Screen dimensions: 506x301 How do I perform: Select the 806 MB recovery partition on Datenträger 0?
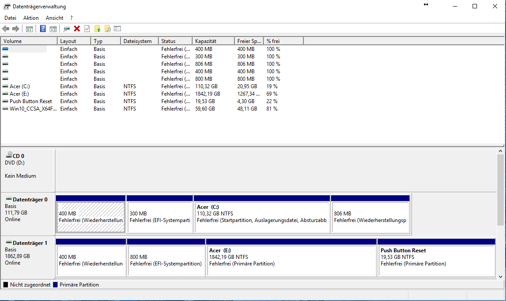coord(371,217)
